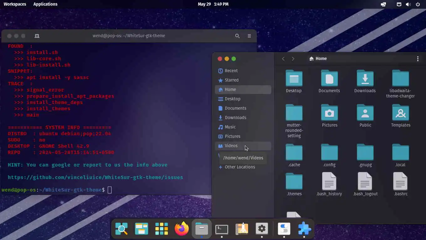Click the github WhiteSur issues URL in terminal
The image size is (426, 240).
[x=95, y=177]
